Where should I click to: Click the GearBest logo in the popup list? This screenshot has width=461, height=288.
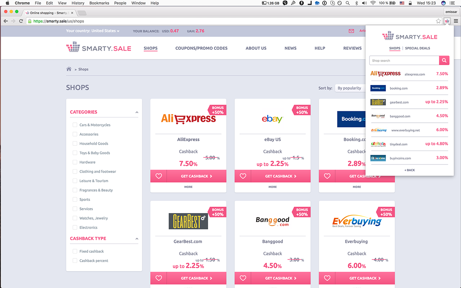(378, 102)
